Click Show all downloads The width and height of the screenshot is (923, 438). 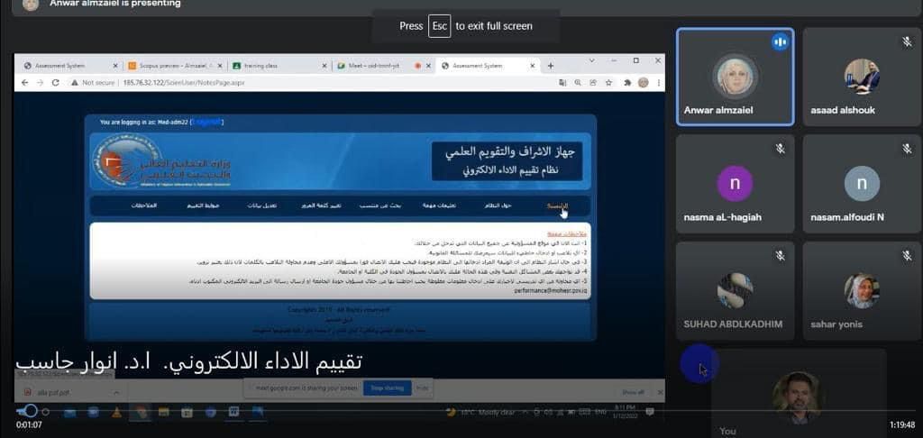click(633, 392)
